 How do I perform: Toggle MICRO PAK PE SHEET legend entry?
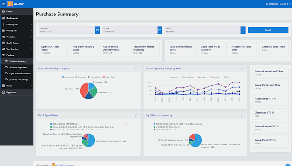(178, 124)
